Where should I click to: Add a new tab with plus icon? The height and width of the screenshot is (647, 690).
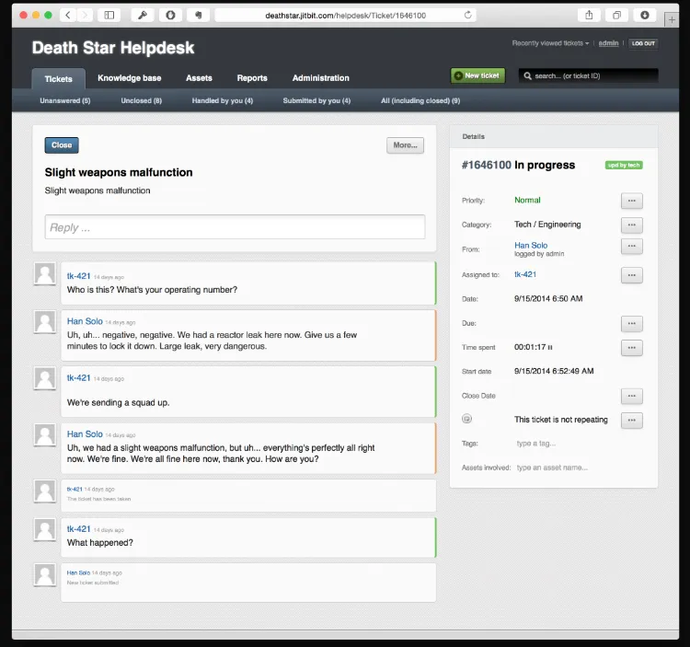click(672, 20)
